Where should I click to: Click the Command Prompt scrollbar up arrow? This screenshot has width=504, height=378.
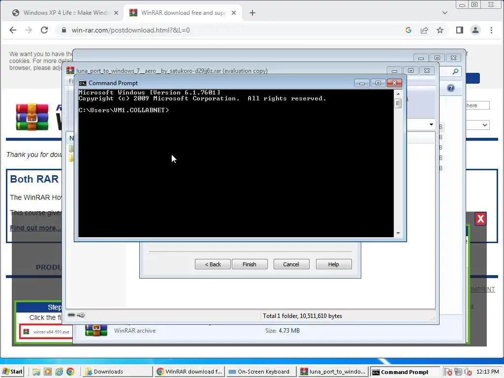(x=398, y=94)
